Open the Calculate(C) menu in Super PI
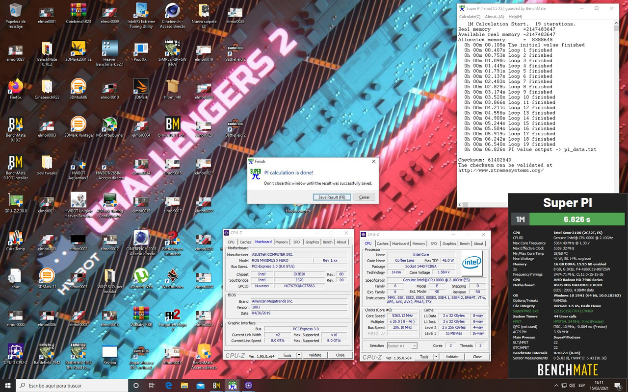Screen dimensions: 628x392 click(470, 17)
